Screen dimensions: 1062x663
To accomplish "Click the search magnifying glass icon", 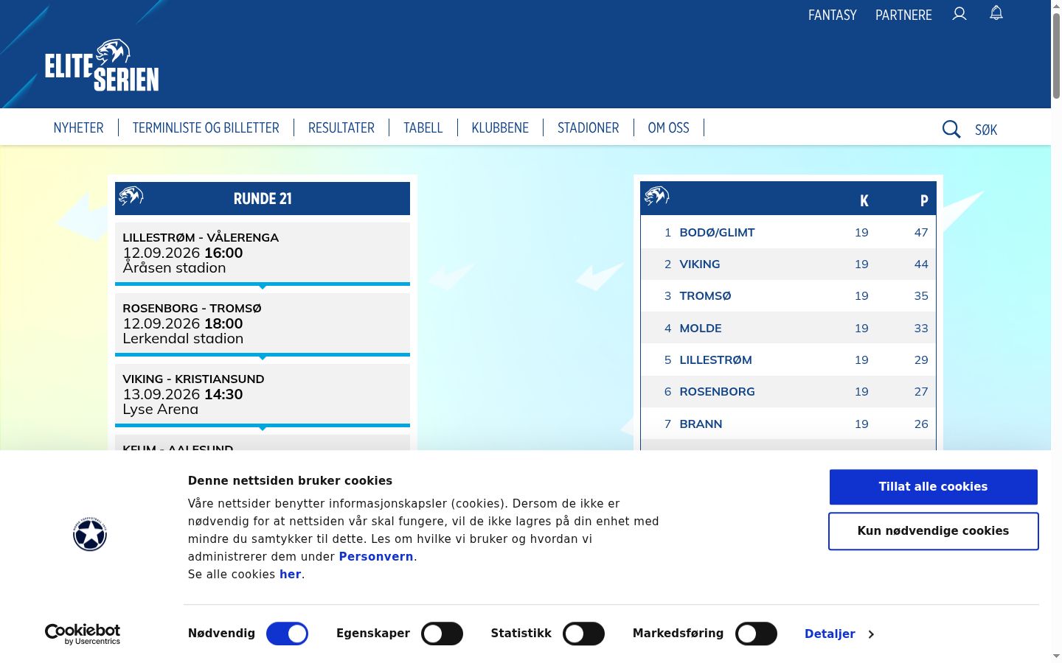I will (x=951, y=130).
